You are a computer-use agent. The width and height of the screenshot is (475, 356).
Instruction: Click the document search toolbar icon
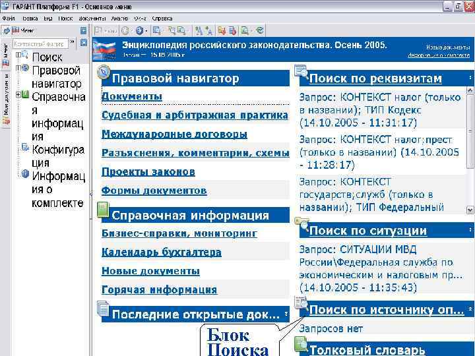(157, 30)
